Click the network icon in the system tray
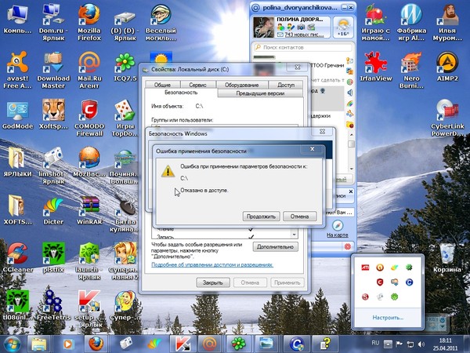The height and width of the screenshot is (353, 470). pyautogui.click(x=410, y=344)
